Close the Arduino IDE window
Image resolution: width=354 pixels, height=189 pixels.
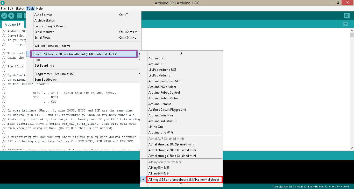pyautogui.click(x=348, y=3)
